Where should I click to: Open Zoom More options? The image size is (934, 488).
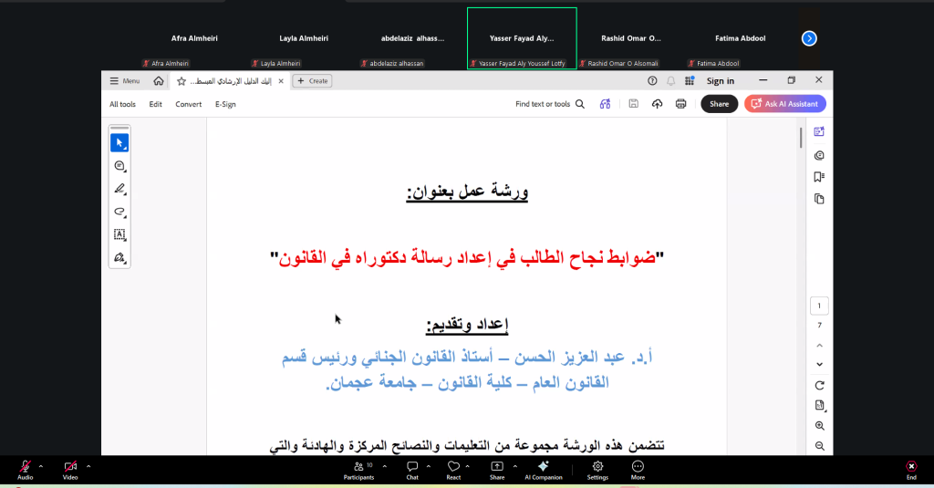click(x=638, y=470)
